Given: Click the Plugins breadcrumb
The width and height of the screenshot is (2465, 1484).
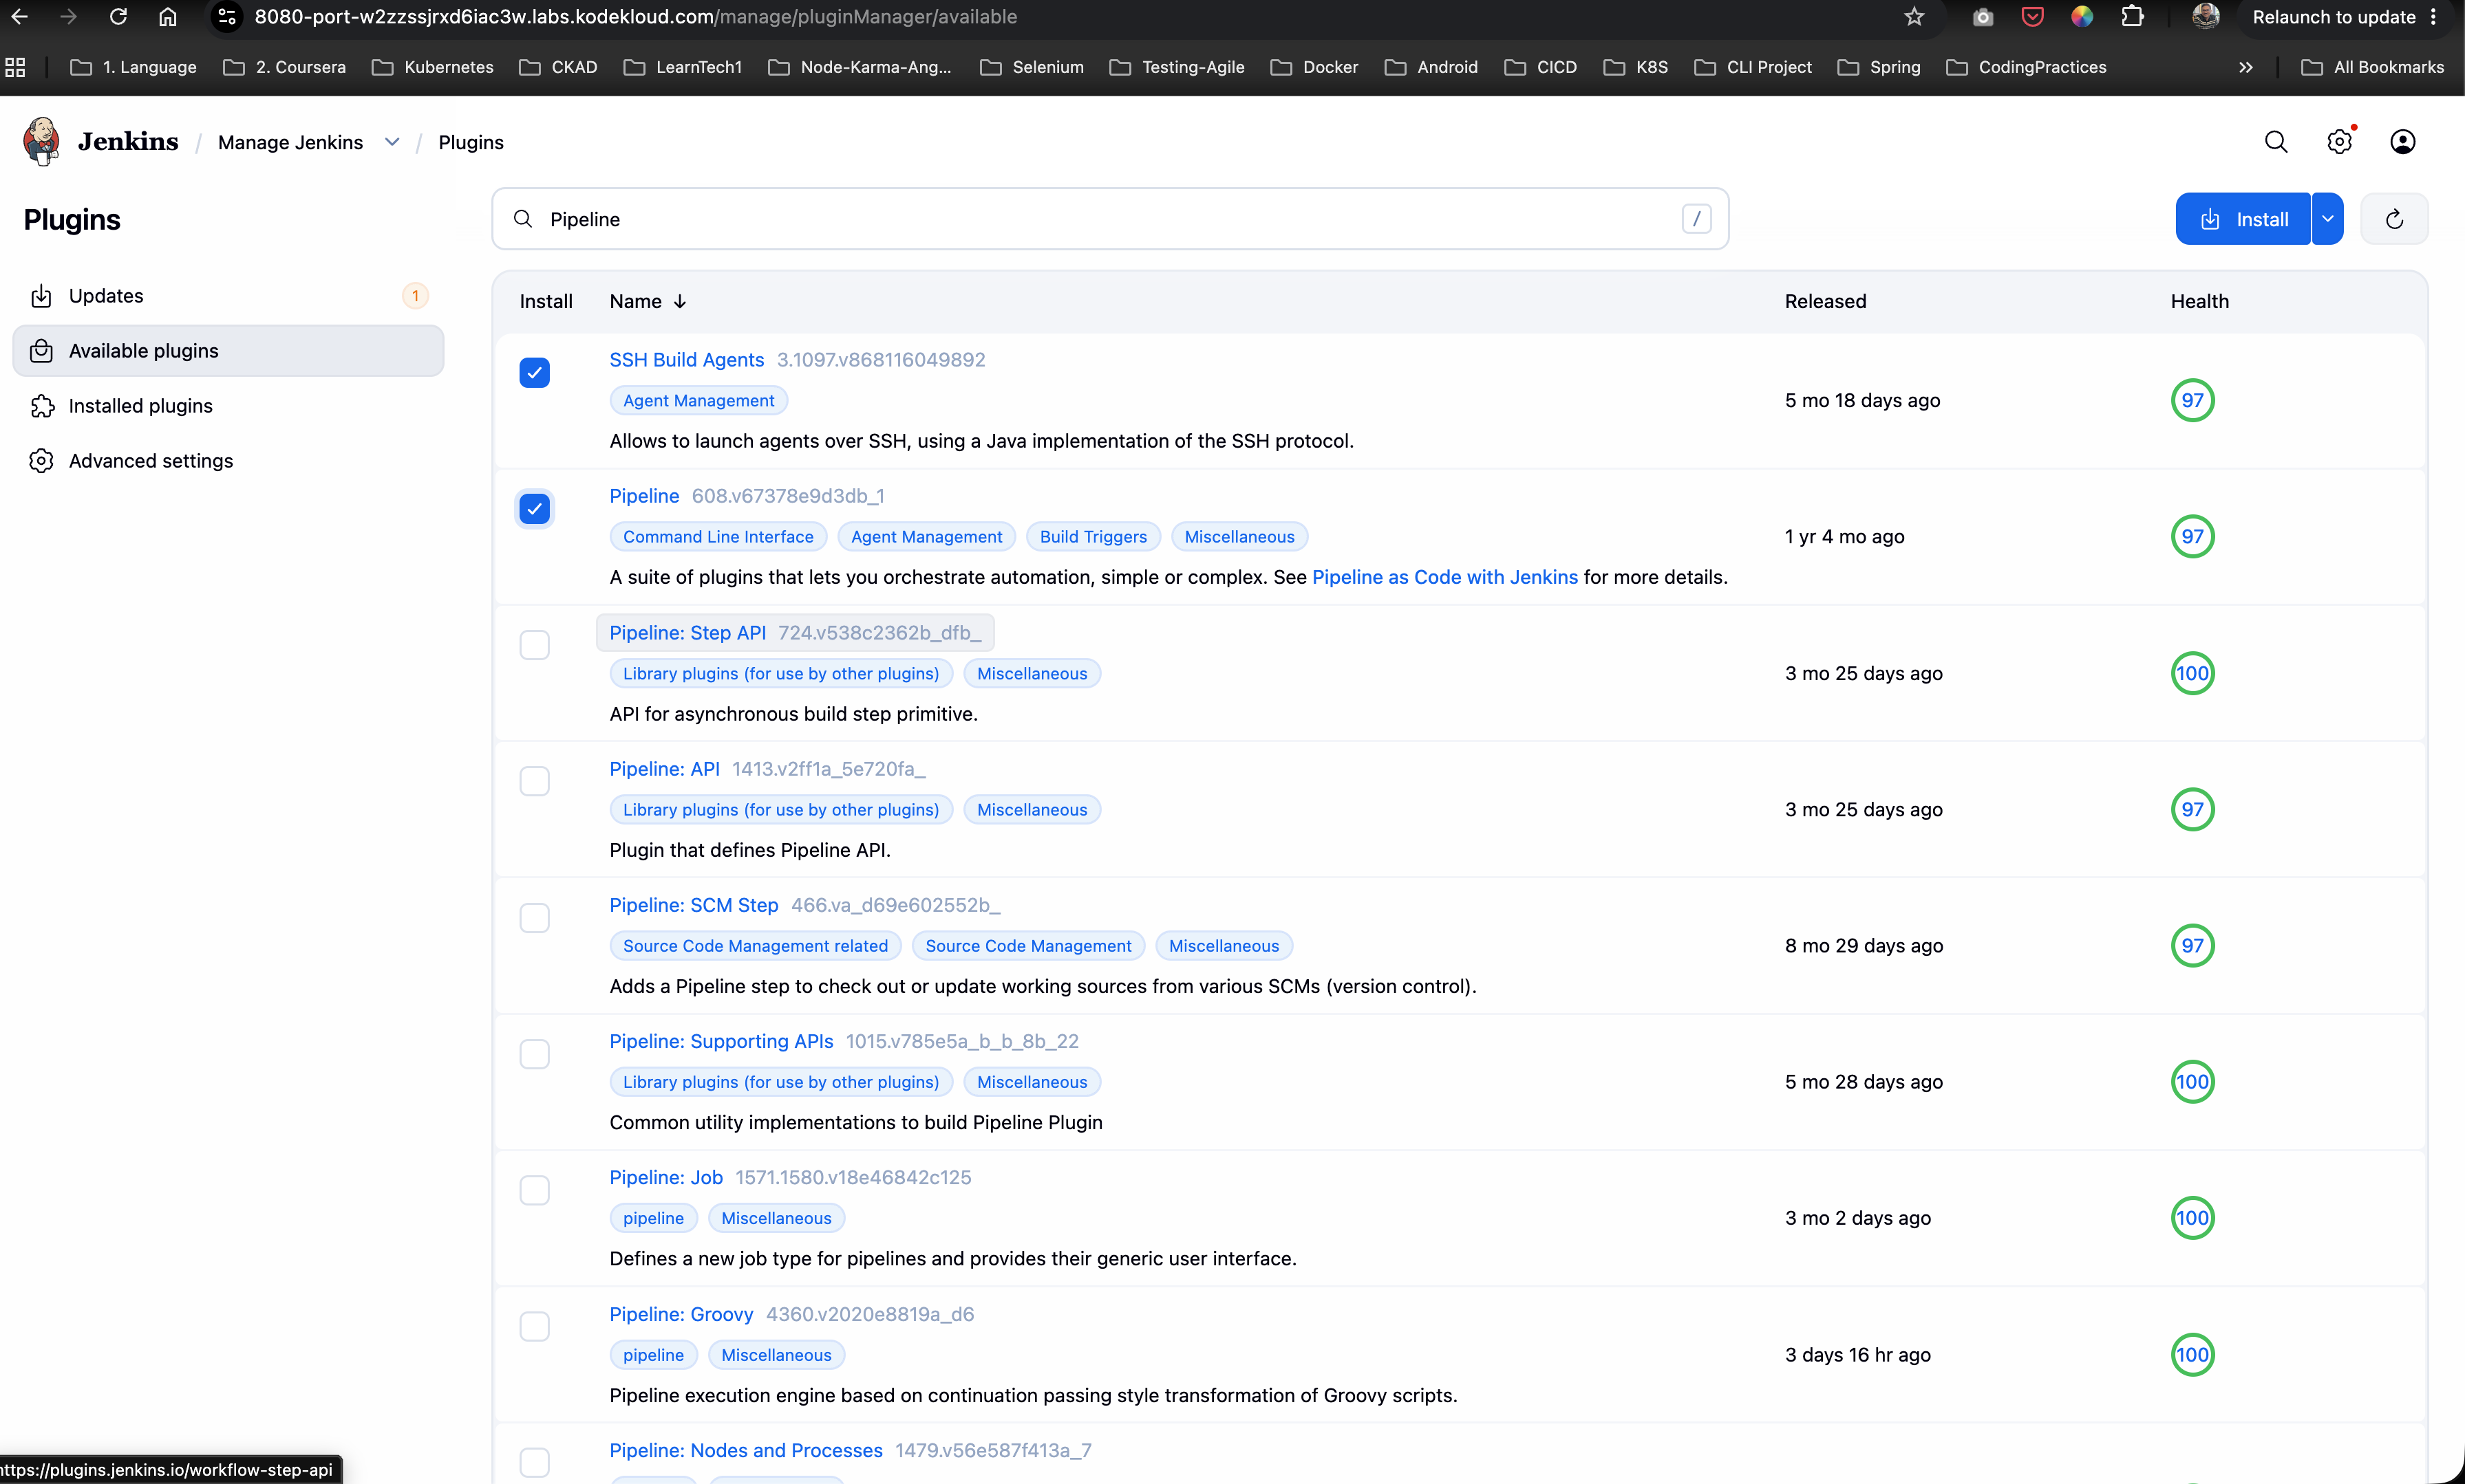Looking at the screenshot, I should (x=470, y=142).
